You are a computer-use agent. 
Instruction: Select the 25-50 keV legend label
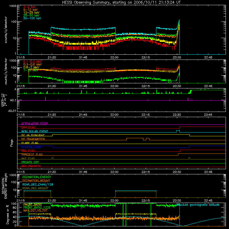(31, 15)
